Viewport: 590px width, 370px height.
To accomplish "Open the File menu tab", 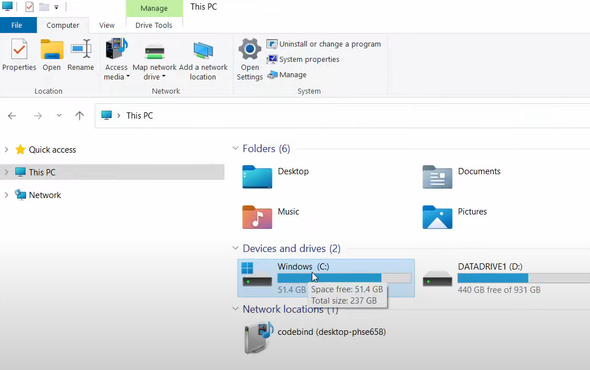I will 17,25.
